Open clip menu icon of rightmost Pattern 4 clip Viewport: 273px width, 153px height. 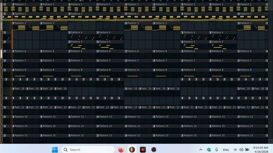(x=210, y=32)
